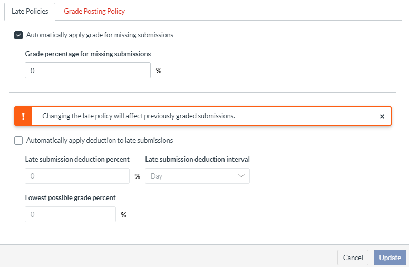Click the chevron arrow on the interval selector
Screen dimensions: 409x267
(242, 176)
